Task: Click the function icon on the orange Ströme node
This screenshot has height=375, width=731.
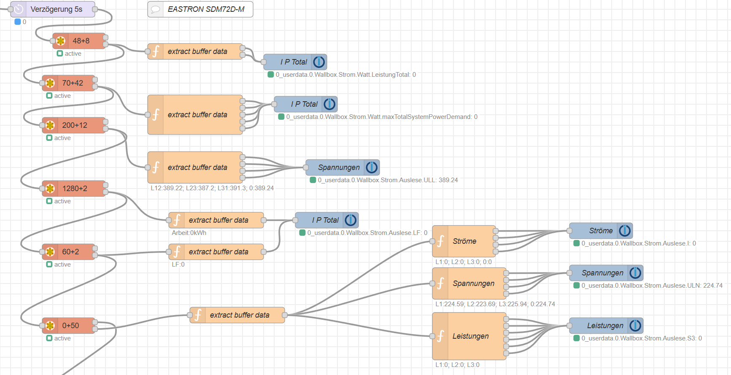Action: pyautogui.click(x=440, y=241)
